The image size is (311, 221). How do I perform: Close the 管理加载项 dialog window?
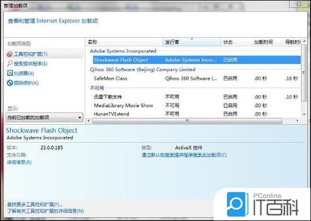(x=300, y=4)
